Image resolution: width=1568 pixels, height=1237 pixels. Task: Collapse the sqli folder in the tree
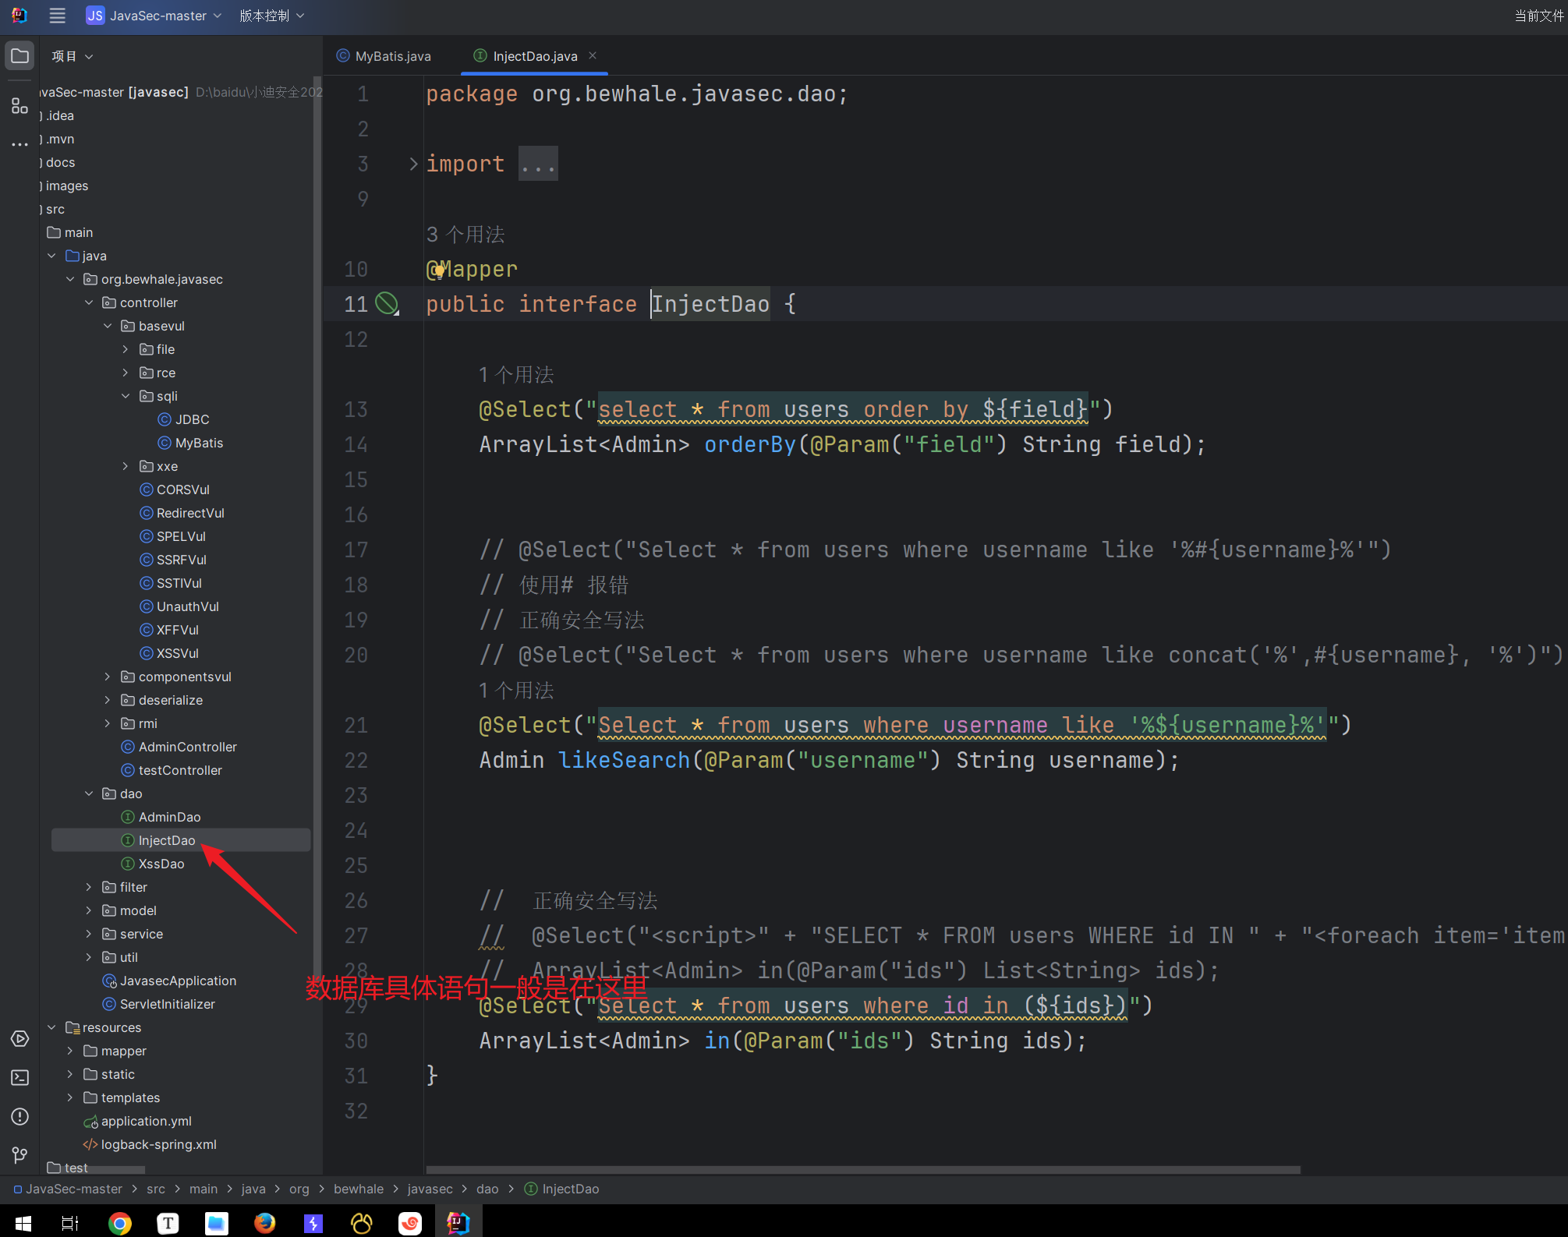(126, 396)
